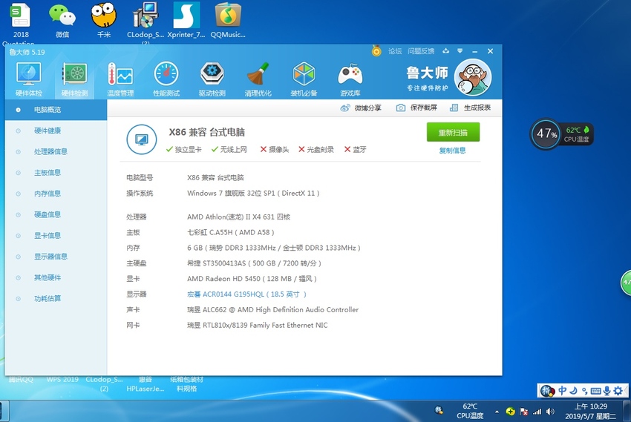Click 蓝牙 feature indicator
This screenshot has height=422, width=631.
[x=356, y=150]
